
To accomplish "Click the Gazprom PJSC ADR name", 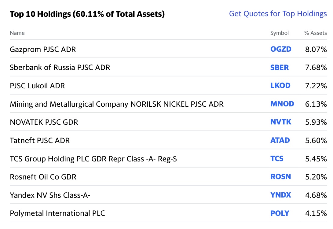I will click(x=43, y=49).
